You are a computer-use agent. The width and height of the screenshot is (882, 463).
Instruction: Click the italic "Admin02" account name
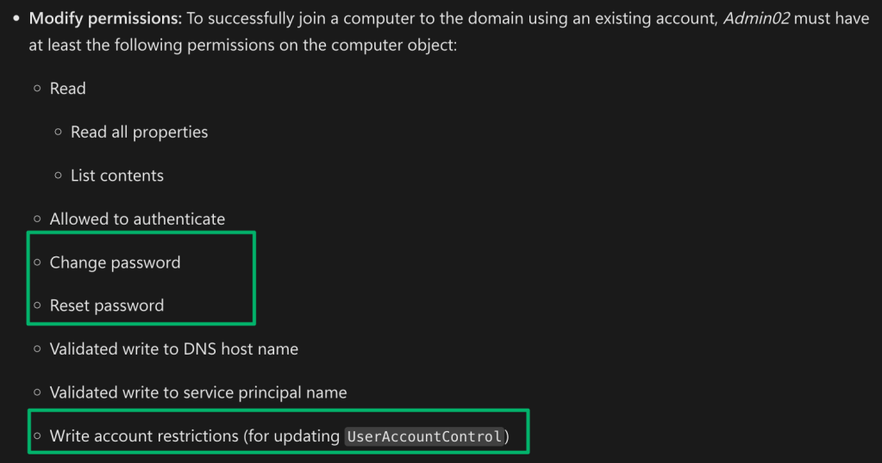pos(756,19)
